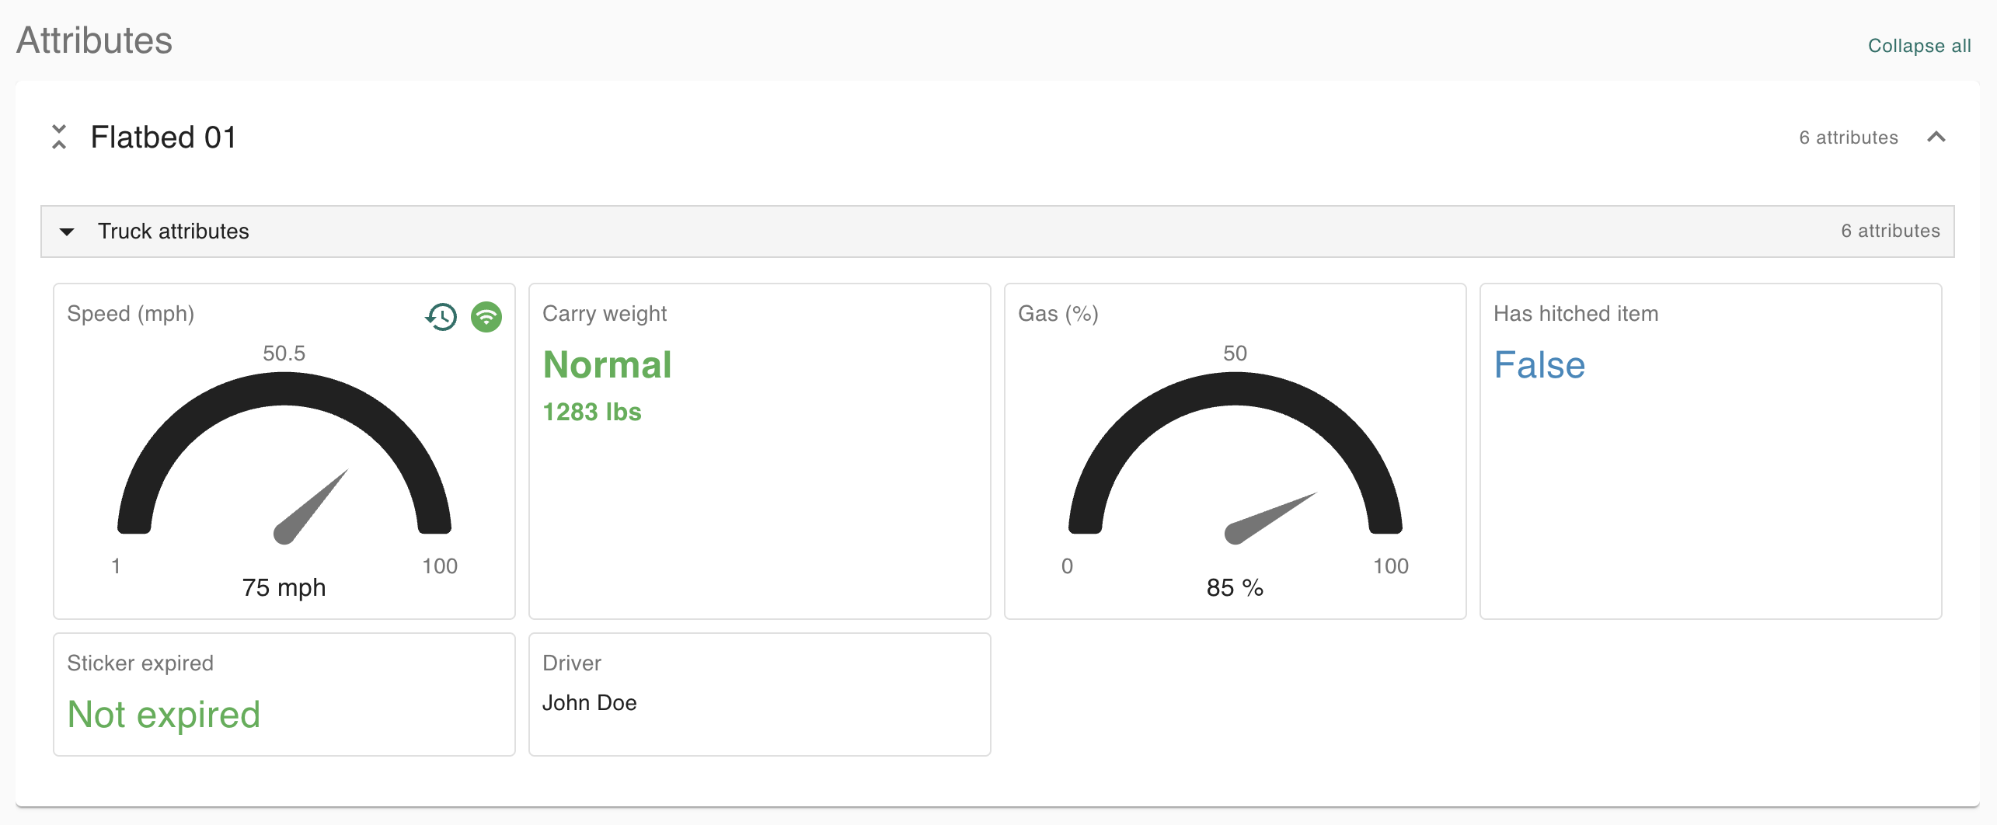1997x825 pixels.
Task: Click the Gas (%) card label
Action: click(x=1058, y=314)
